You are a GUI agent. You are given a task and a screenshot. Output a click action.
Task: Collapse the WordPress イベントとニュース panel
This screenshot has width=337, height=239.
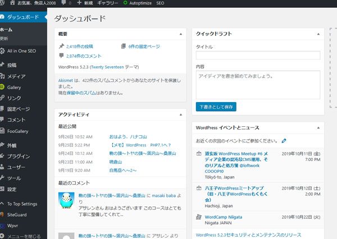tap(318, 128)
